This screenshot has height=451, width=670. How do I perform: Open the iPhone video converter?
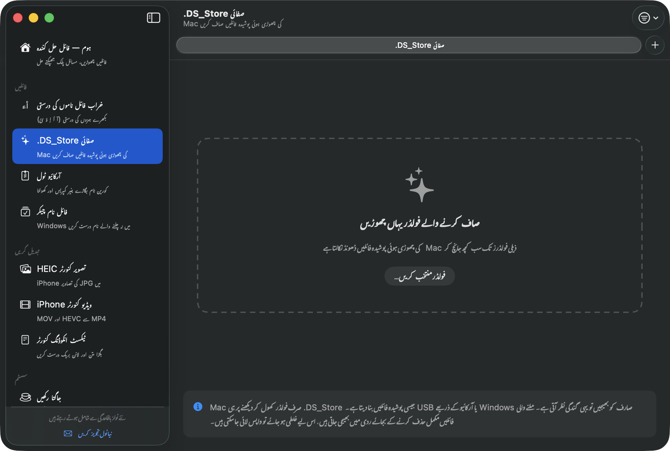[88, 311]
